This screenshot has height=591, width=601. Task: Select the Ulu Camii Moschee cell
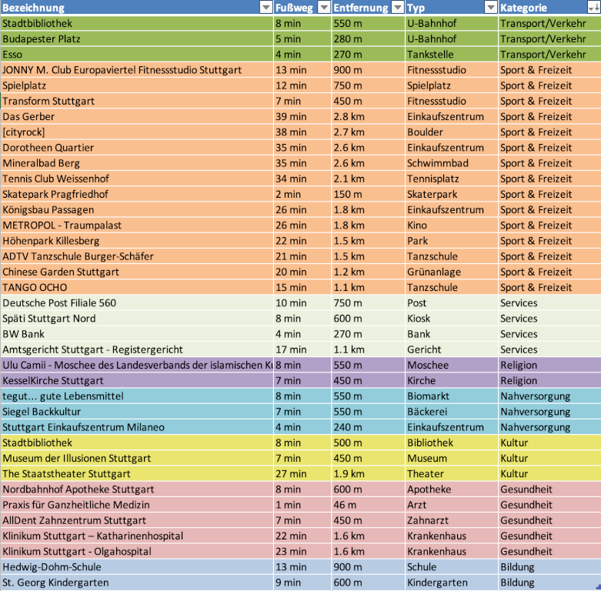pyautogui.click(x=137, y=365)
